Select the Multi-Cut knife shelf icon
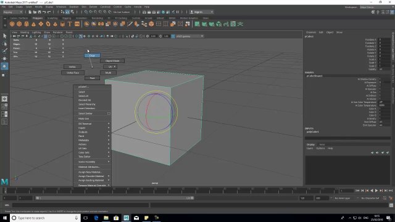Image resolution: width=395 pixels, height=222 pixels. point(130,24)
